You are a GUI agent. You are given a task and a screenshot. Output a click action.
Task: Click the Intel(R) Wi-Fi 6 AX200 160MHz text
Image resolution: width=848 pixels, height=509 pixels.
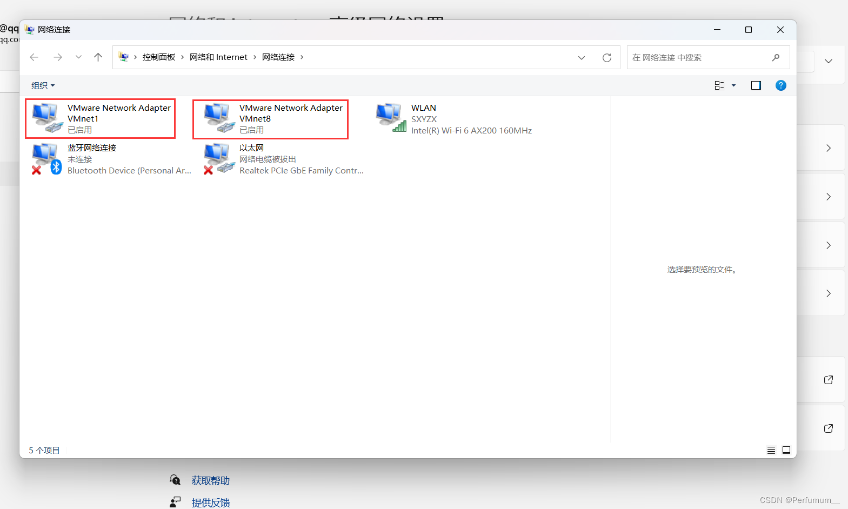click(x=471, y=131)
